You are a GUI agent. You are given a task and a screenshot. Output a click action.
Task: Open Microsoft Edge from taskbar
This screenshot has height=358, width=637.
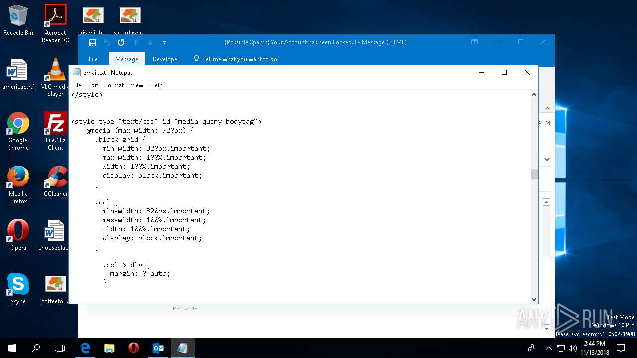(x=85, y=348)
